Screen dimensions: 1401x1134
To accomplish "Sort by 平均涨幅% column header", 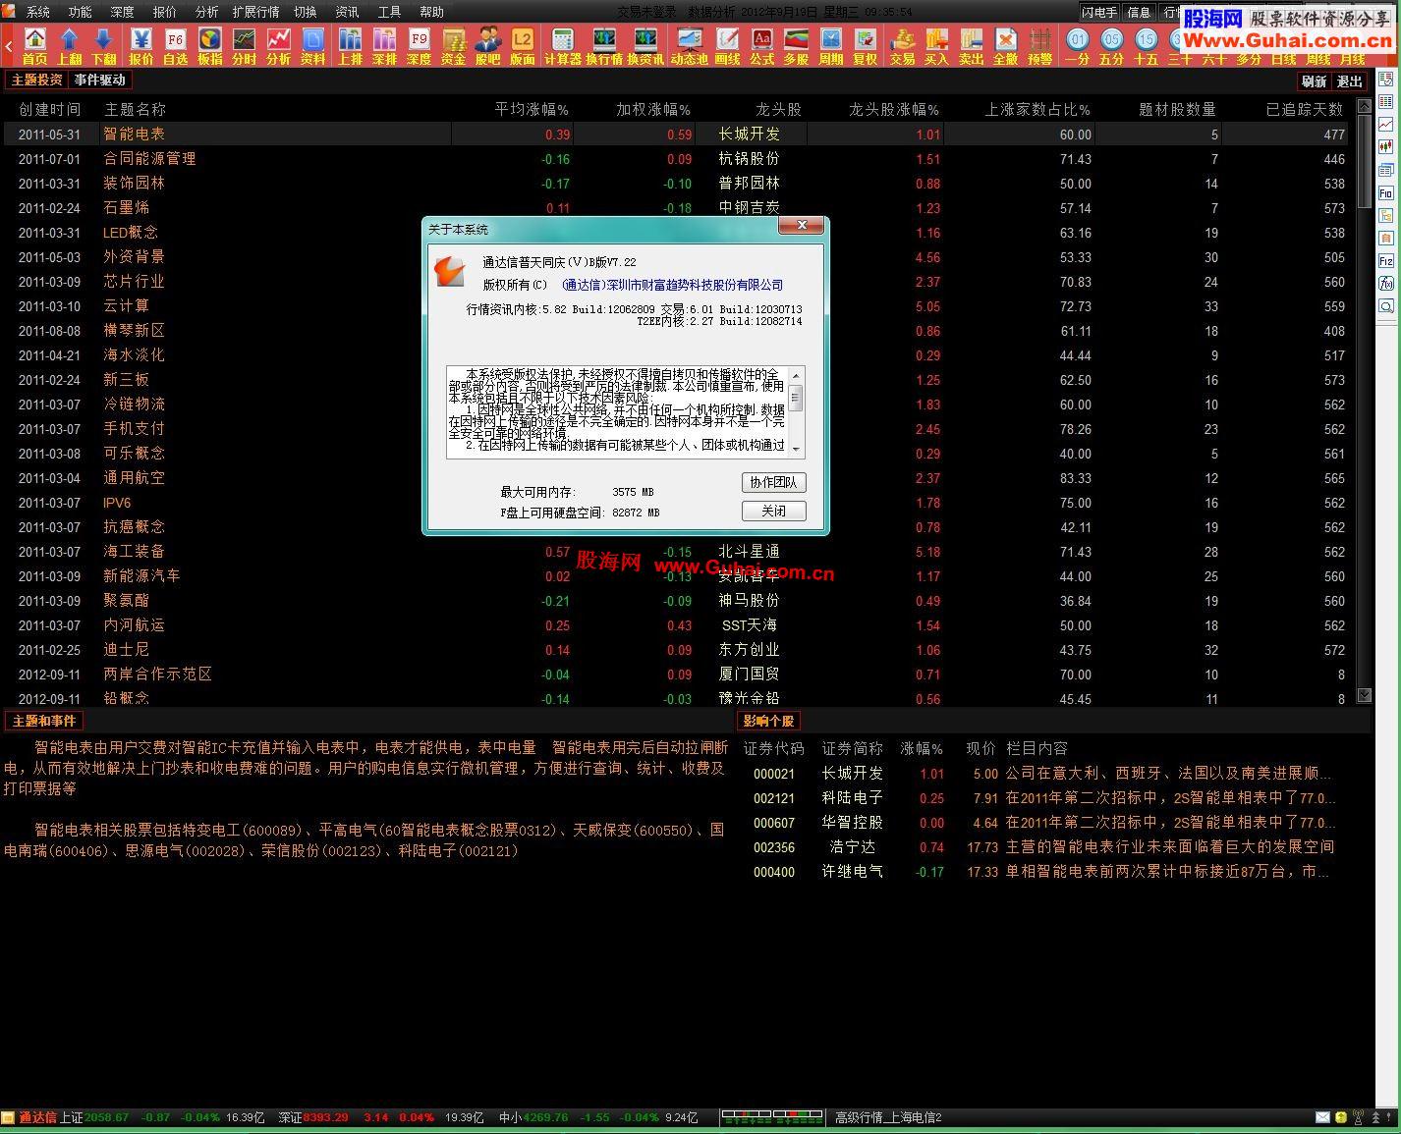I will pos(532,110).
